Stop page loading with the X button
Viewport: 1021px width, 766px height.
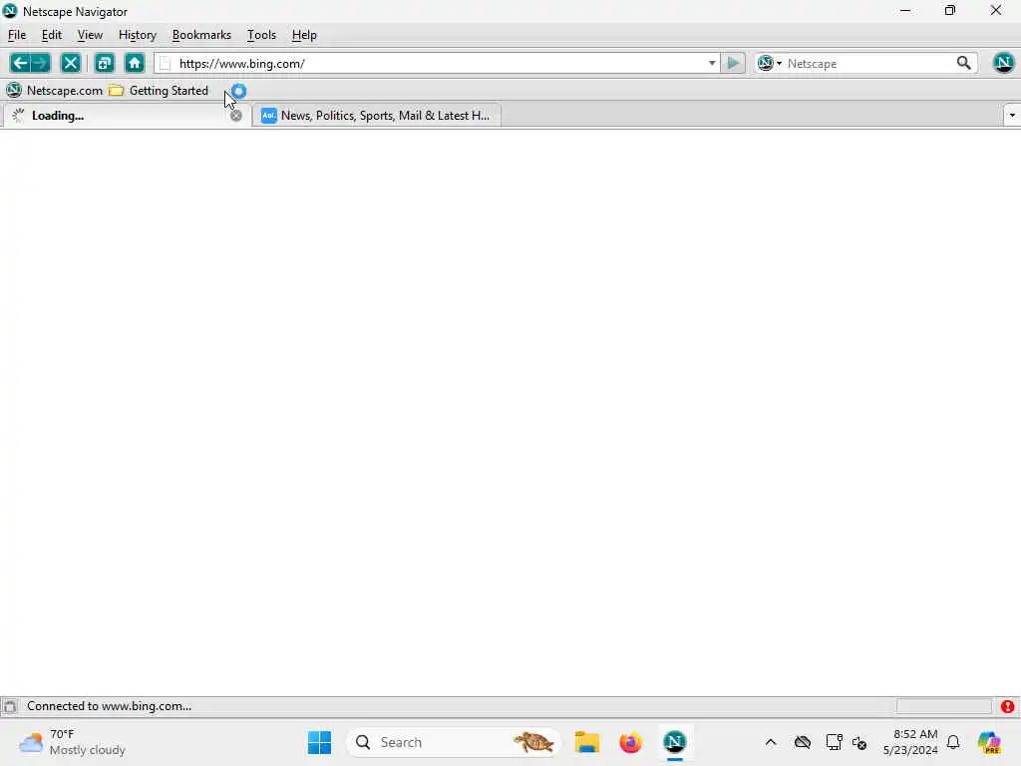pyautogui.click(x=71, y=63)
